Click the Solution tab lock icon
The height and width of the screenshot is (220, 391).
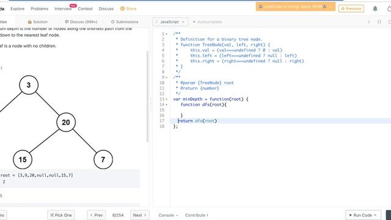click(x=30, y=22)
